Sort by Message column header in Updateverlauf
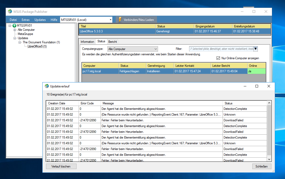Screen dimensions: 285x179 162,103
